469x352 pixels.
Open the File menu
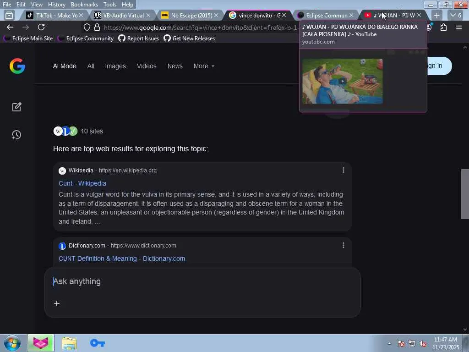coord(7,5)
